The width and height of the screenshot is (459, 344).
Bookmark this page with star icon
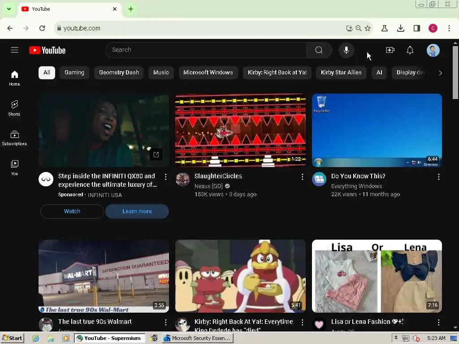[368, 28]
